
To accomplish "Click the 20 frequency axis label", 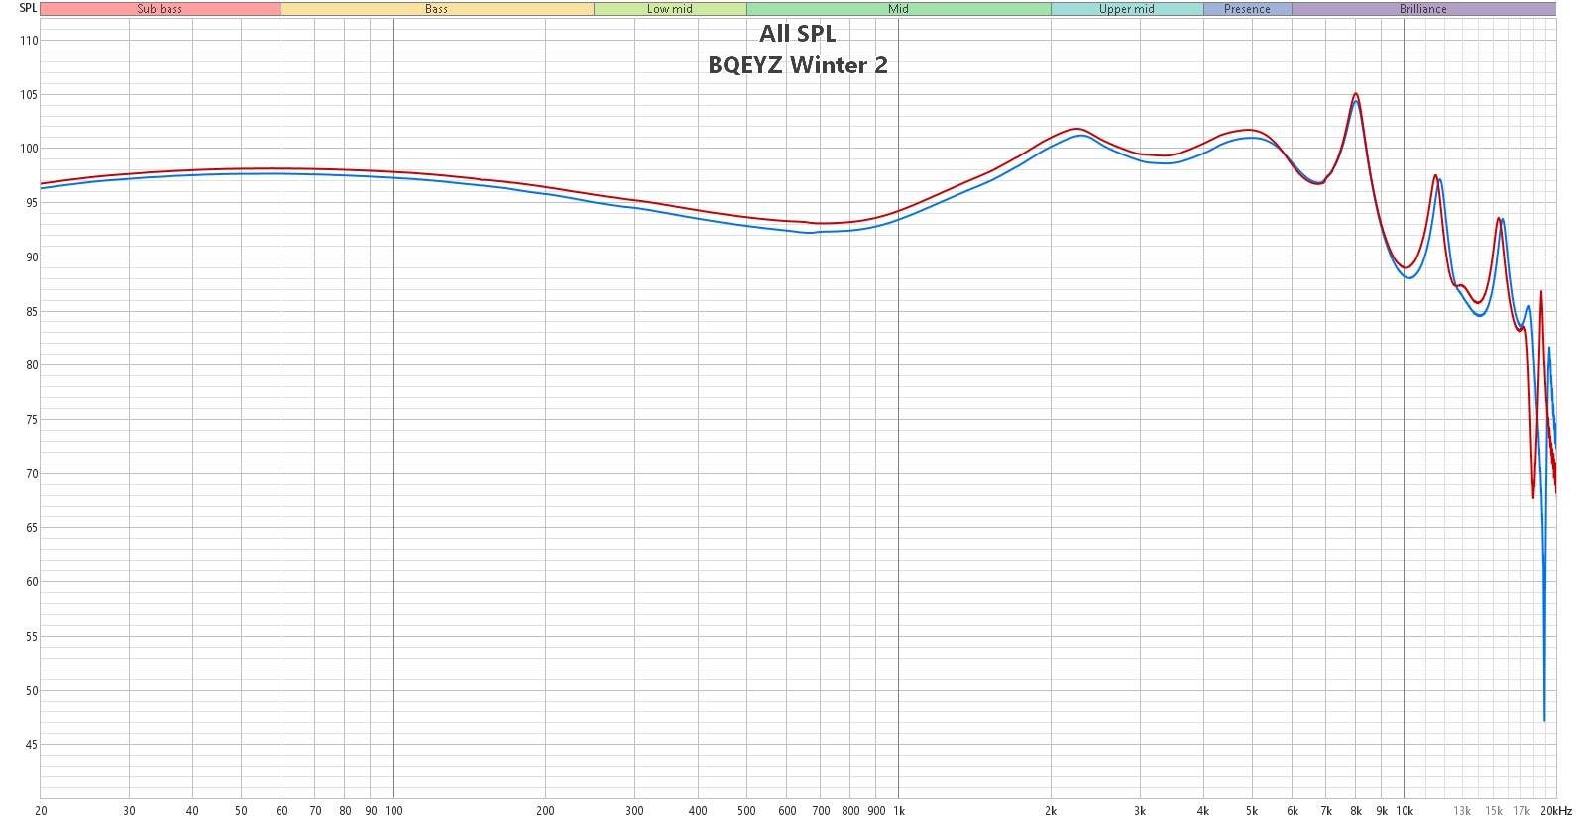I will [41, 811].
